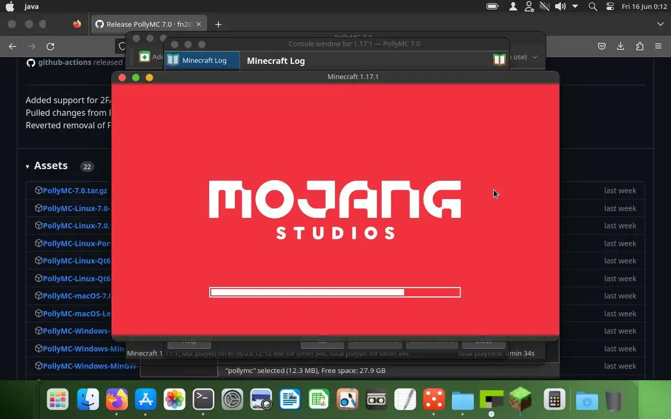The height and width of the screenshot is (419, 671).
Task: Open the Downloads folder in dock
Action: (x=587, y=400)
